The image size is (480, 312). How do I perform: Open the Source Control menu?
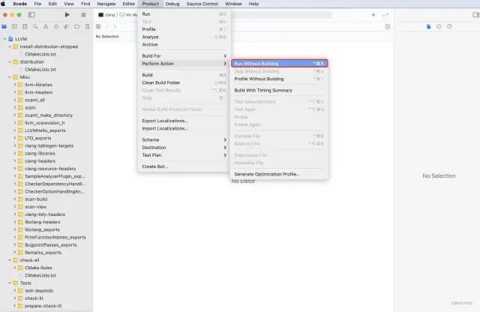(202, 4)
